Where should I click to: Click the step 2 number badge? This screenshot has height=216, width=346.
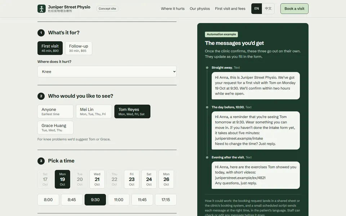41,96
